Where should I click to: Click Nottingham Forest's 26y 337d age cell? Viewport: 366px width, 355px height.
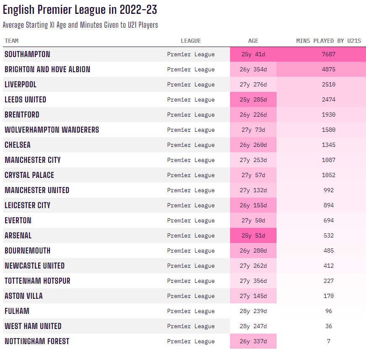(x=253, y=341)
